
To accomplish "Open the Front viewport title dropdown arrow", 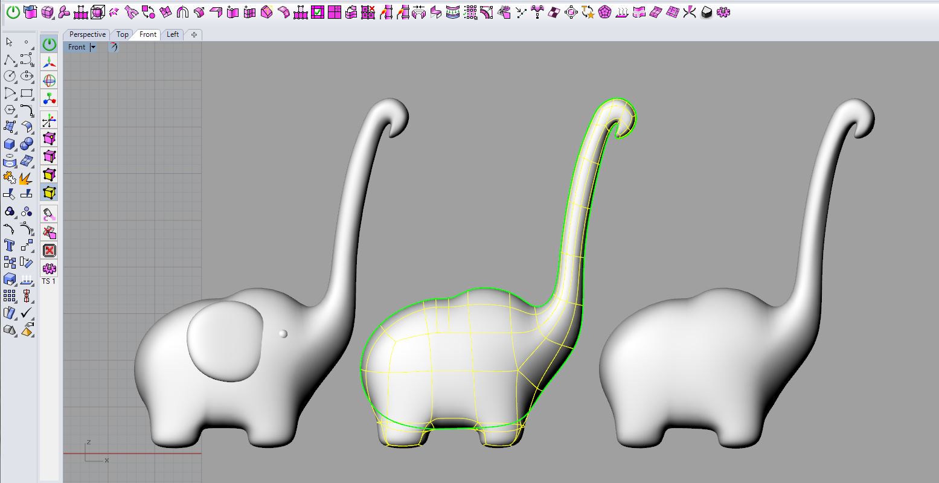I will tap(93, 47).
